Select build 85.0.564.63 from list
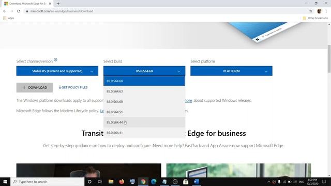 (x=144, y=91)
